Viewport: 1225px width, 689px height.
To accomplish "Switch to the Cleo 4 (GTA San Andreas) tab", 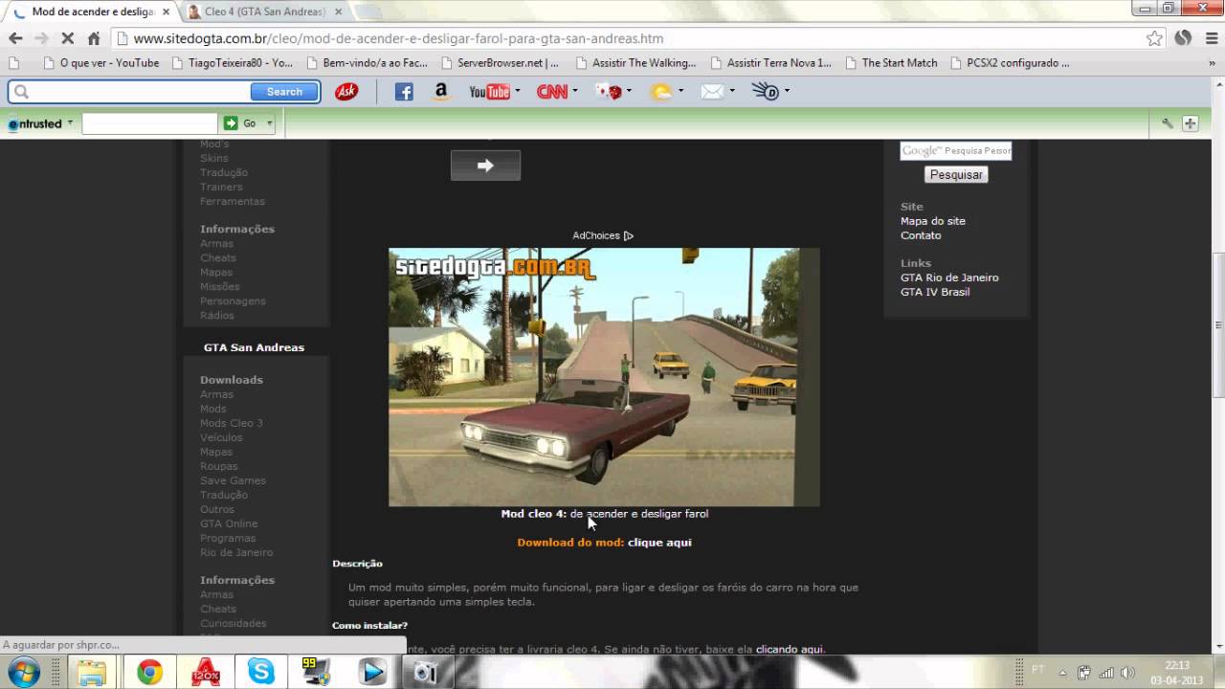I will [x=264, y=11].
